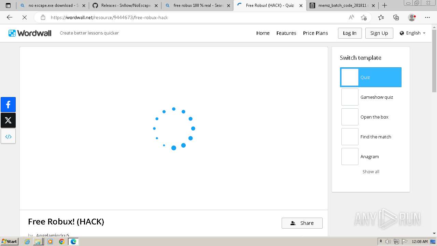Image resolution: width=437 pixels, height=246 pixels.
Task: Stop loading the page
Action: (25, 17)
